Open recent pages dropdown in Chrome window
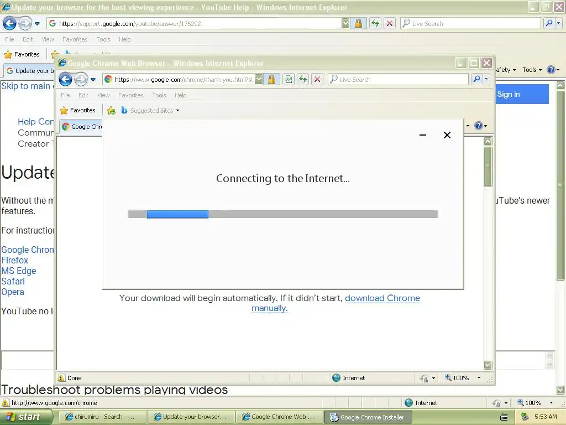This screenshot has width=566, height=425. point(93,80)
